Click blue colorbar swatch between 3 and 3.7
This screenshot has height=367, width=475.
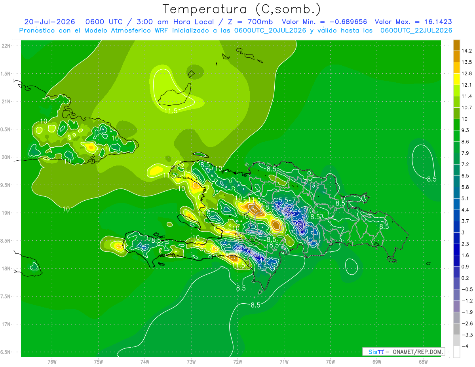pyautogui.click(x=456, y=226)
